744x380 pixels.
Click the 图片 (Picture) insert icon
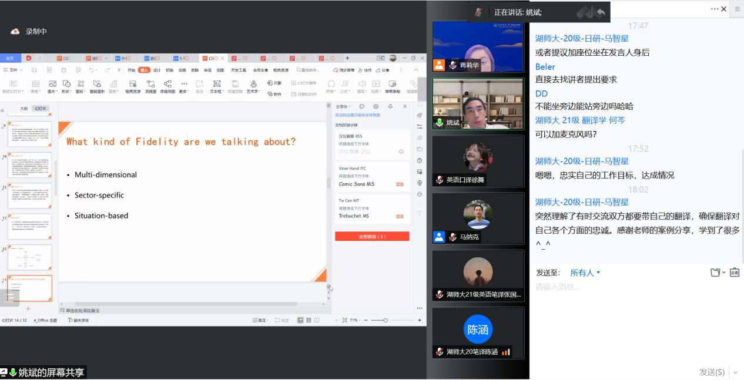[x=52, y=85]
